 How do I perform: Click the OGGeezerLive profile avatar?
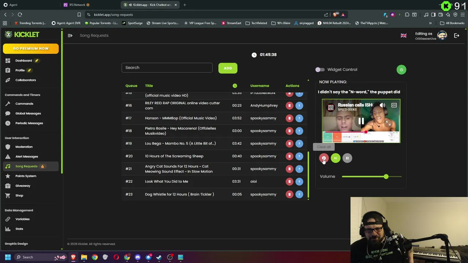(x=442, y=35)
